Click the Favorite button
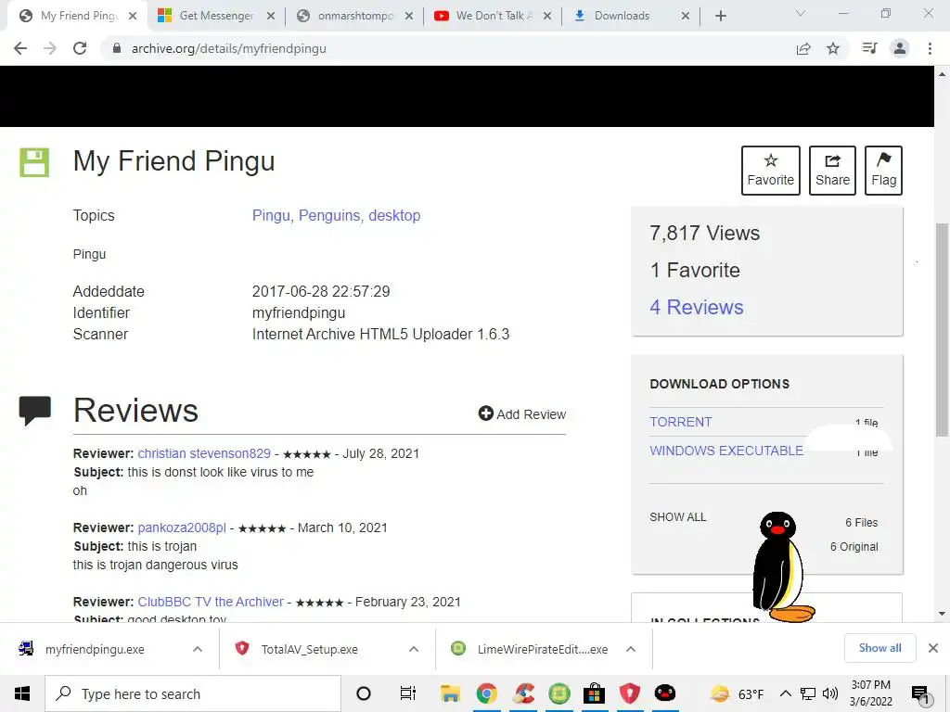Viewport: 950px width, 712px height. 771,171
